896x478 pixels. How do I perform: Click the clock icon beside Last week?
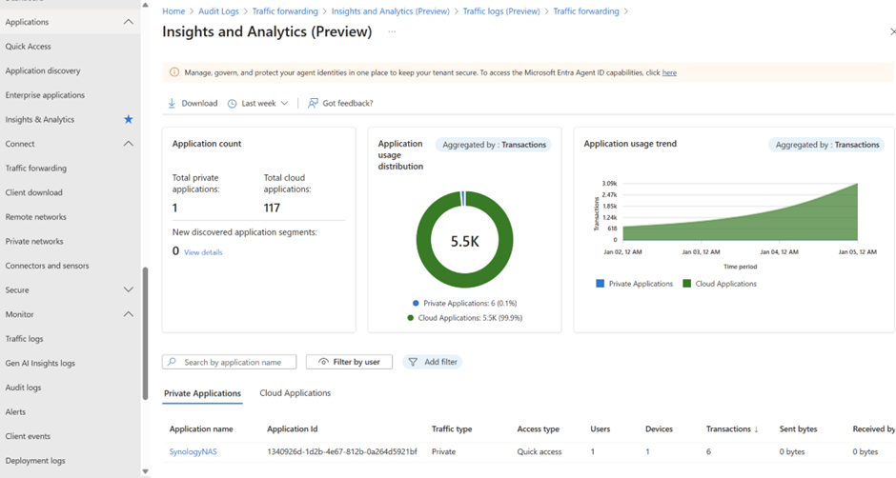pos(232,103)
